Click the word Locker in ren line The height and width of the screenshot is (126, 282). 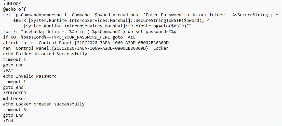[x=161, y=48]
